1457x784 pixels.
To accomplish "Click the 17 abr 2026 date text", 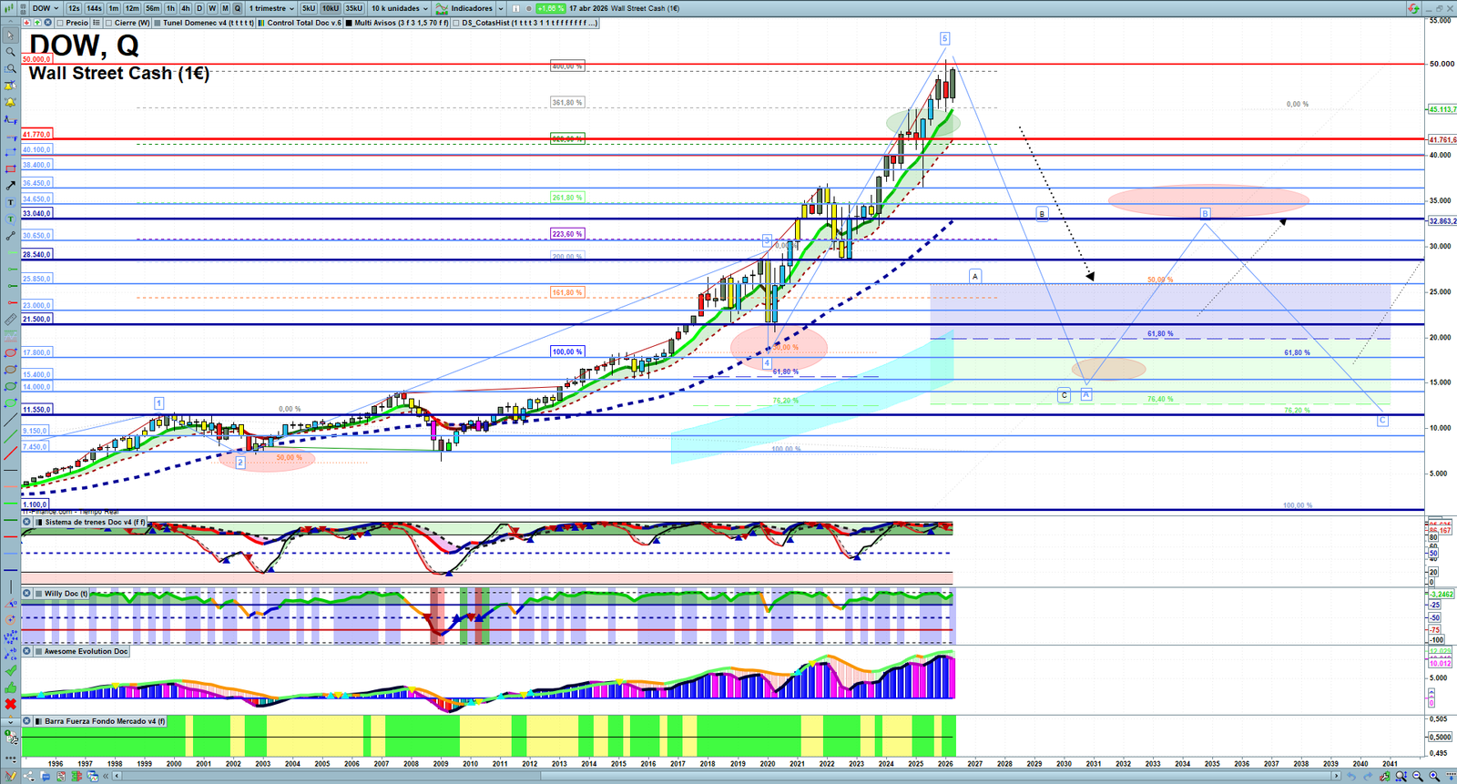I will click(588, 8).
